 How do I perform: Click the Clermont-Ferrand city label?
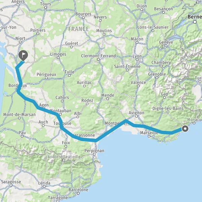tap(98, 56)
